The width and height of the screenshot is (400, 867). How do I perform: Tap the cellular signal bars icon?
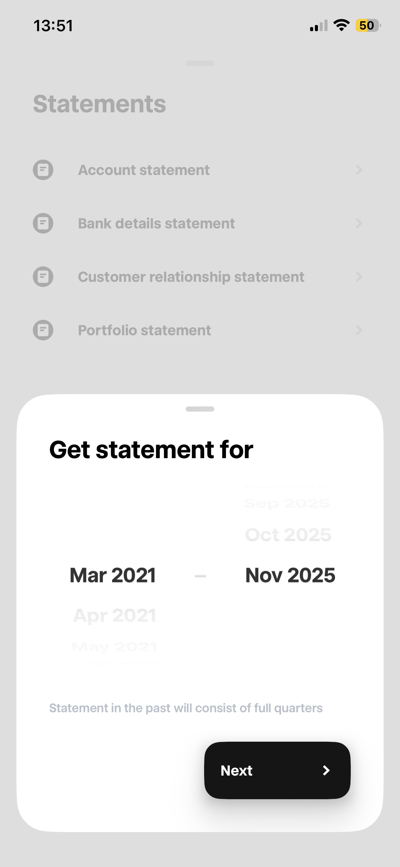(319, 26)
